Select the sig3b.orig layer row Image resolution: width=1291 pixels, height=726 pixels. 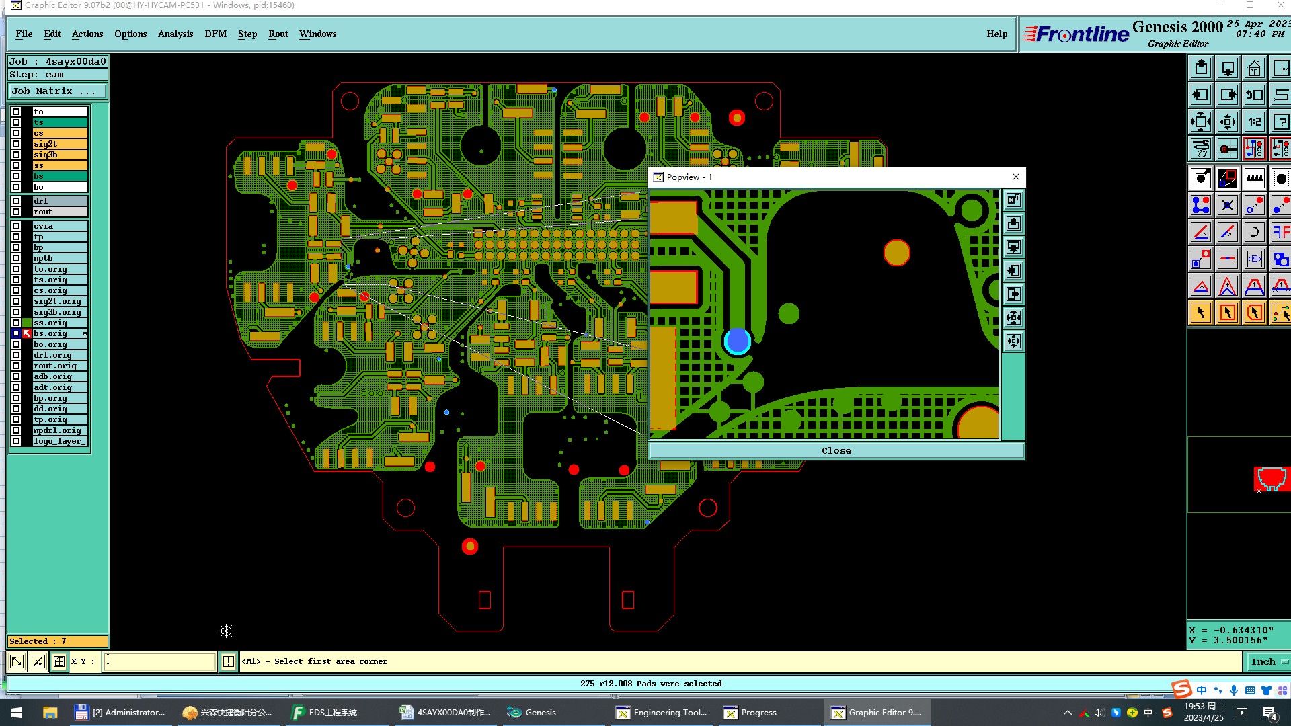click(x=60, y=312)
